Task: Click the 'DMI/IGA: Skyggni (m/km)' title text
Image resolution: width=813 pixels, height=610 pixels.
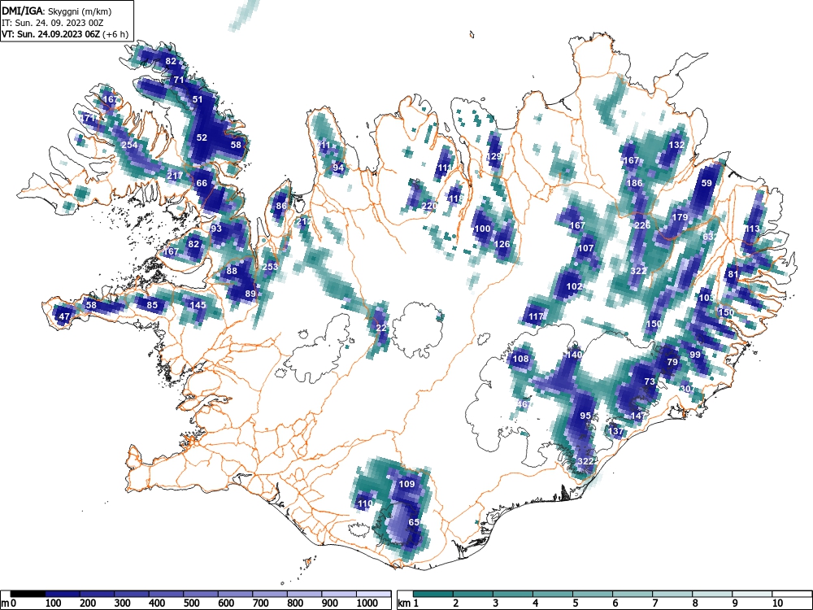Action: (x=57, y=11)
